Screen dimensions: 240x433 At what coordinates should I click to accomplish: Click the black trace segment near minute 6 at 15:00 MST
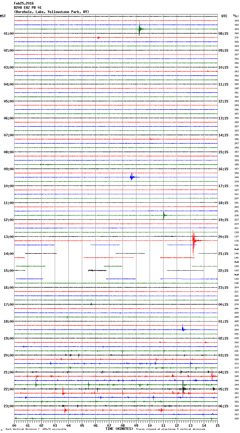pyautogui.click(x=97, y=270)
